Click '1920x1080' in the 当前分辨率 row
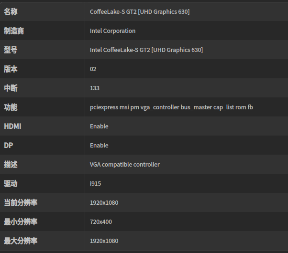Viewport: 288px width, 253px height. tap(104, 202)
